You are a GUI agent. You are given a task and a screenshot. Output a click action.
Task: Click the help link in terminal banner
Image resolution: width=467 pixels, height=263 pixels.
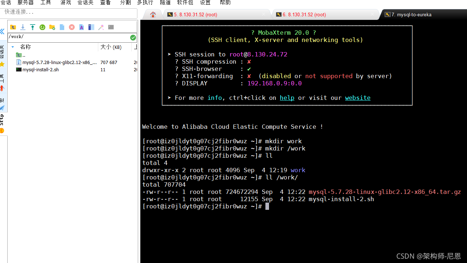coord(287,98)
